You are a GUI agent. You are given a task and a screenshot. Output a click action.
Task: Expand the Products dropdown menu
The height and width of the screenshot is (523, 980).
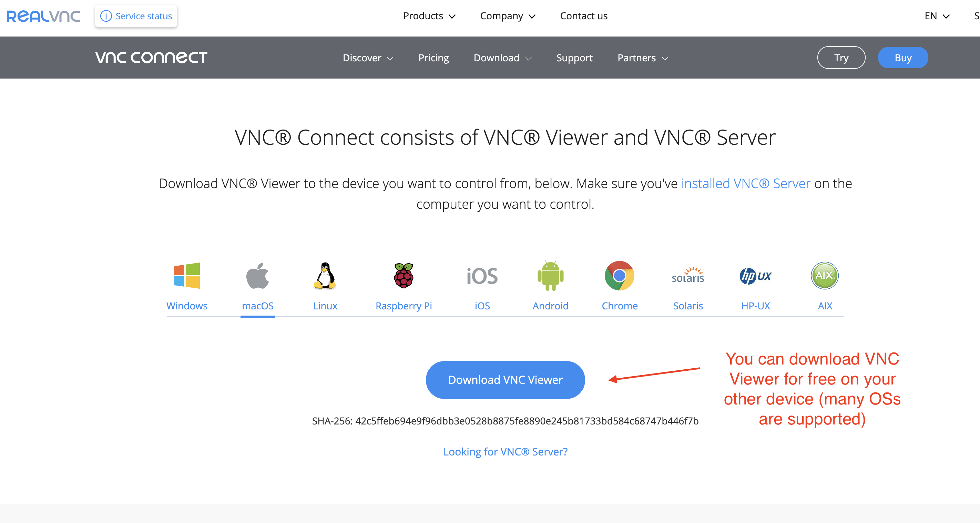tap(429, 16)
